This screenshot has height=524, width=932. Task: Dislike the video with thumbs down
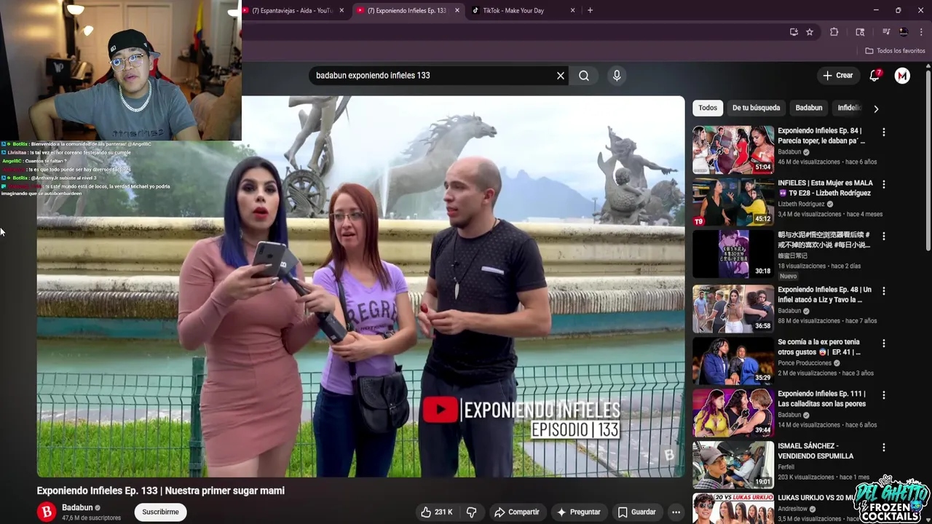click(471, 512)
